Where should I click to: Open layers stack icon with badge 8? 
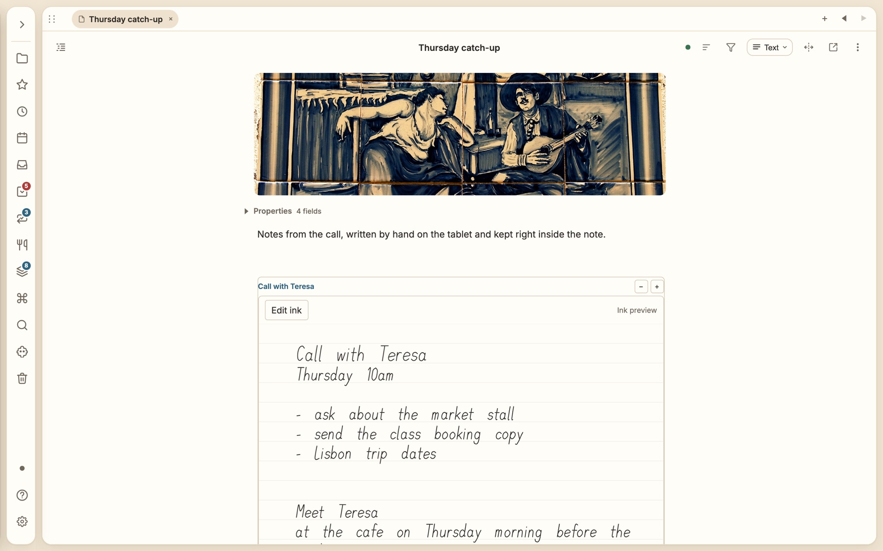click(x=22, y=271)
